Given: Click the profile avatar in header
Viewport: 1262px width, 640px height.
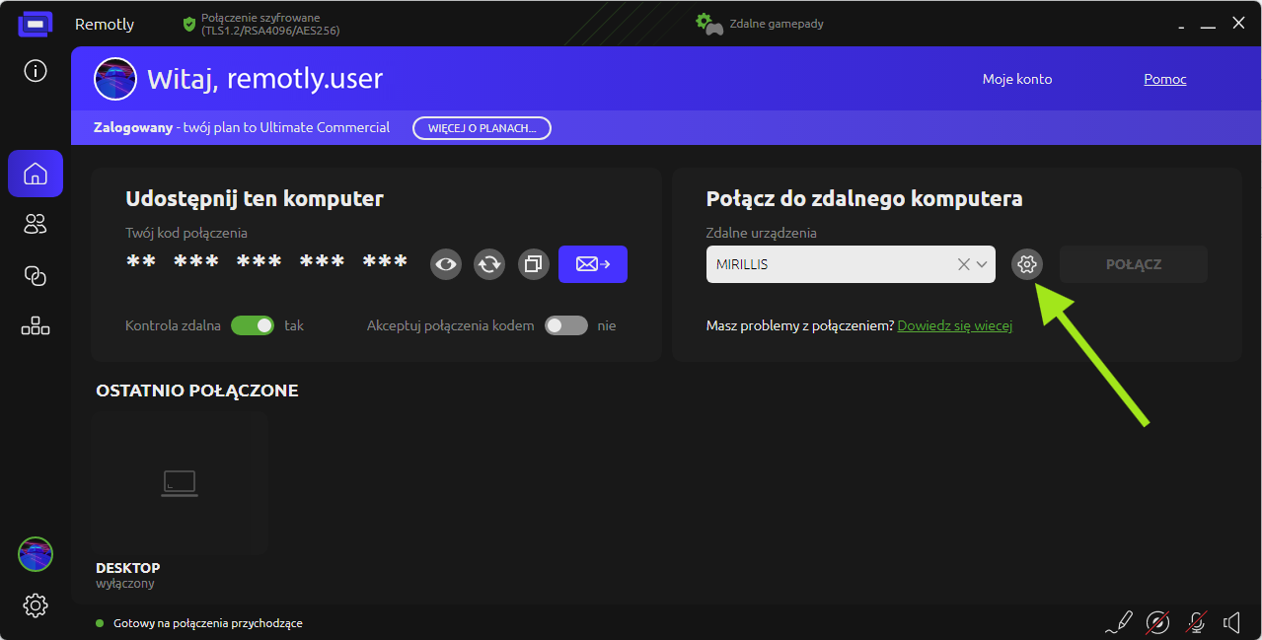Looking at the screenshot, I should pos(115,79).
